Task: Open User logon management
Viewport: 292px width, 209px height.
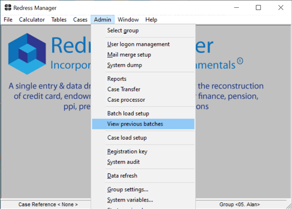Action: [x=143, y=44]
